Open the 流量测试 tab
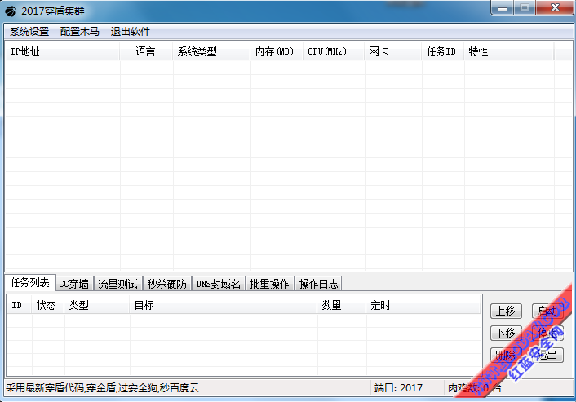 tap(118, 284)
